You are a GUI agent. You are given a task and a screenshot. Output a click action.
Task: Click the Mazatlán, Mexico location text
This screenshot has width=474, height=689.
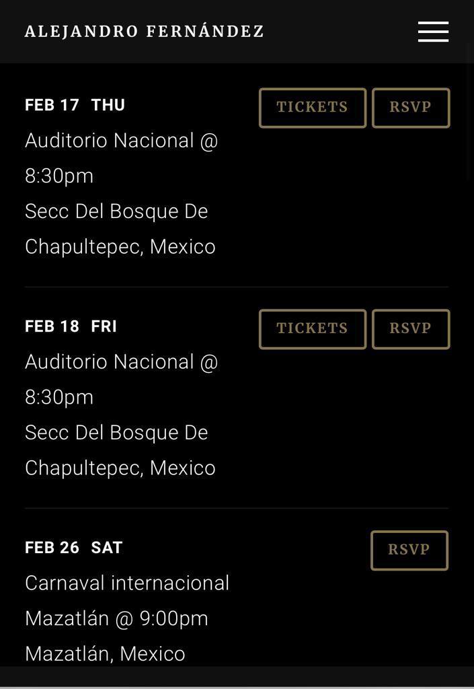[x=105, y=653]
